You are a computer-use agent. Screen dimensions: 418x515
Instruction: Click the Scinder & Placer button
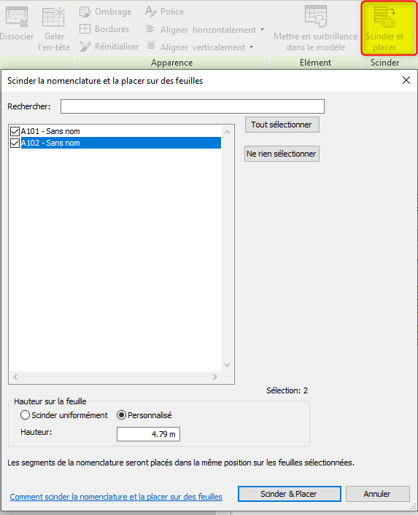tap(289, 494)
